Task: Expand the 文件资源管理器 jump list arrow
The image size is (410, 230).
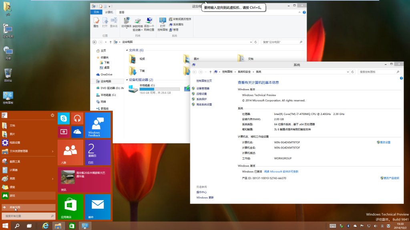Action: tap(52, 151)
